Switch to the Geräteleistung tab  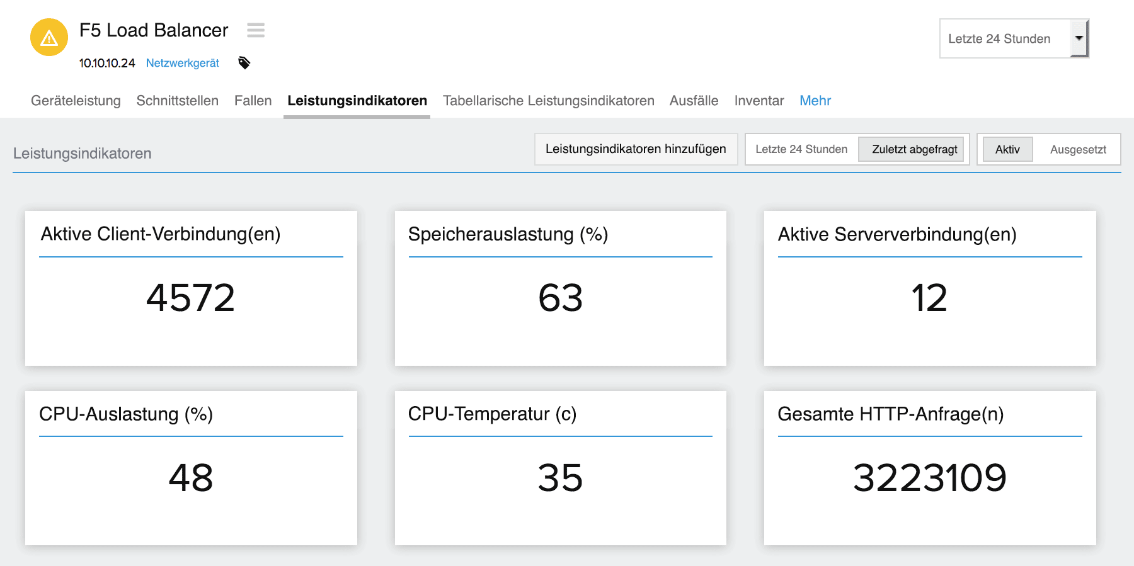(x=76, y=101)
